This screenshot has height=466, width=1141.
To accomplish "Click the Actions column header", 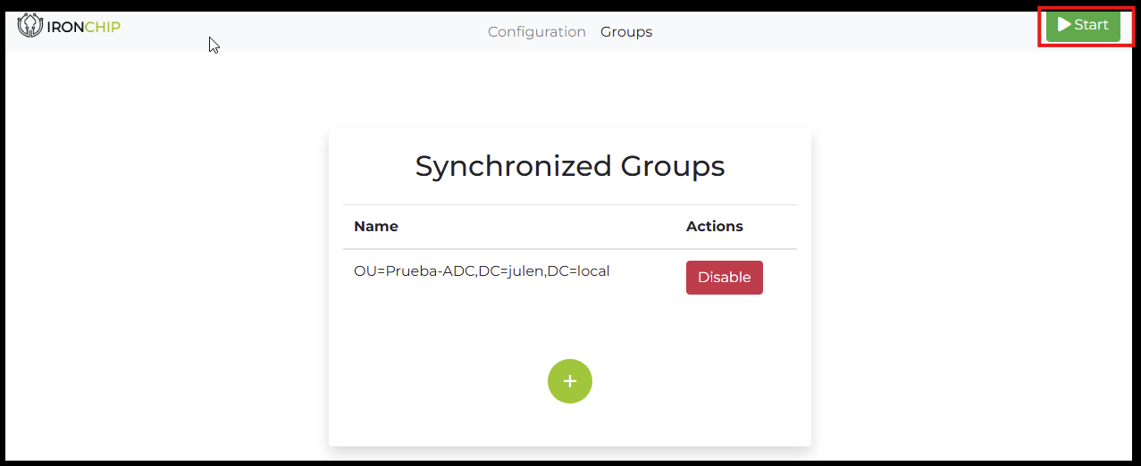I will coord(714,227).
